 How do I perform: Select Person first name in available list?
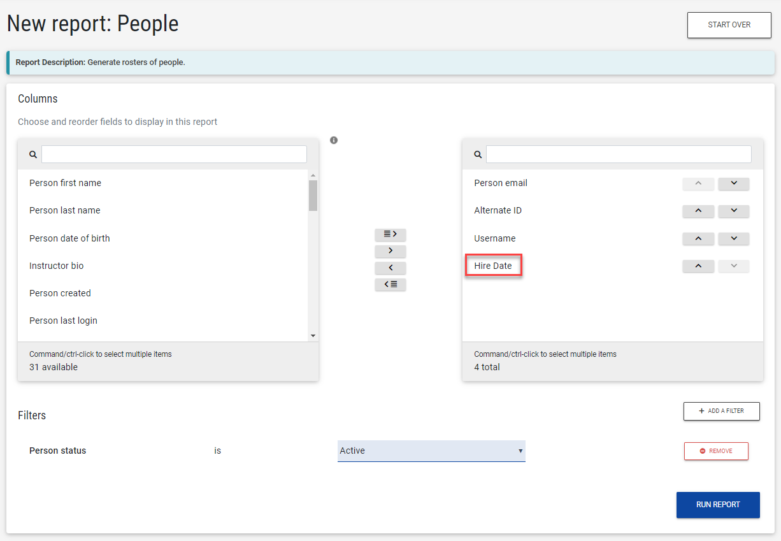pyautogui.click(x=65, y=183)
